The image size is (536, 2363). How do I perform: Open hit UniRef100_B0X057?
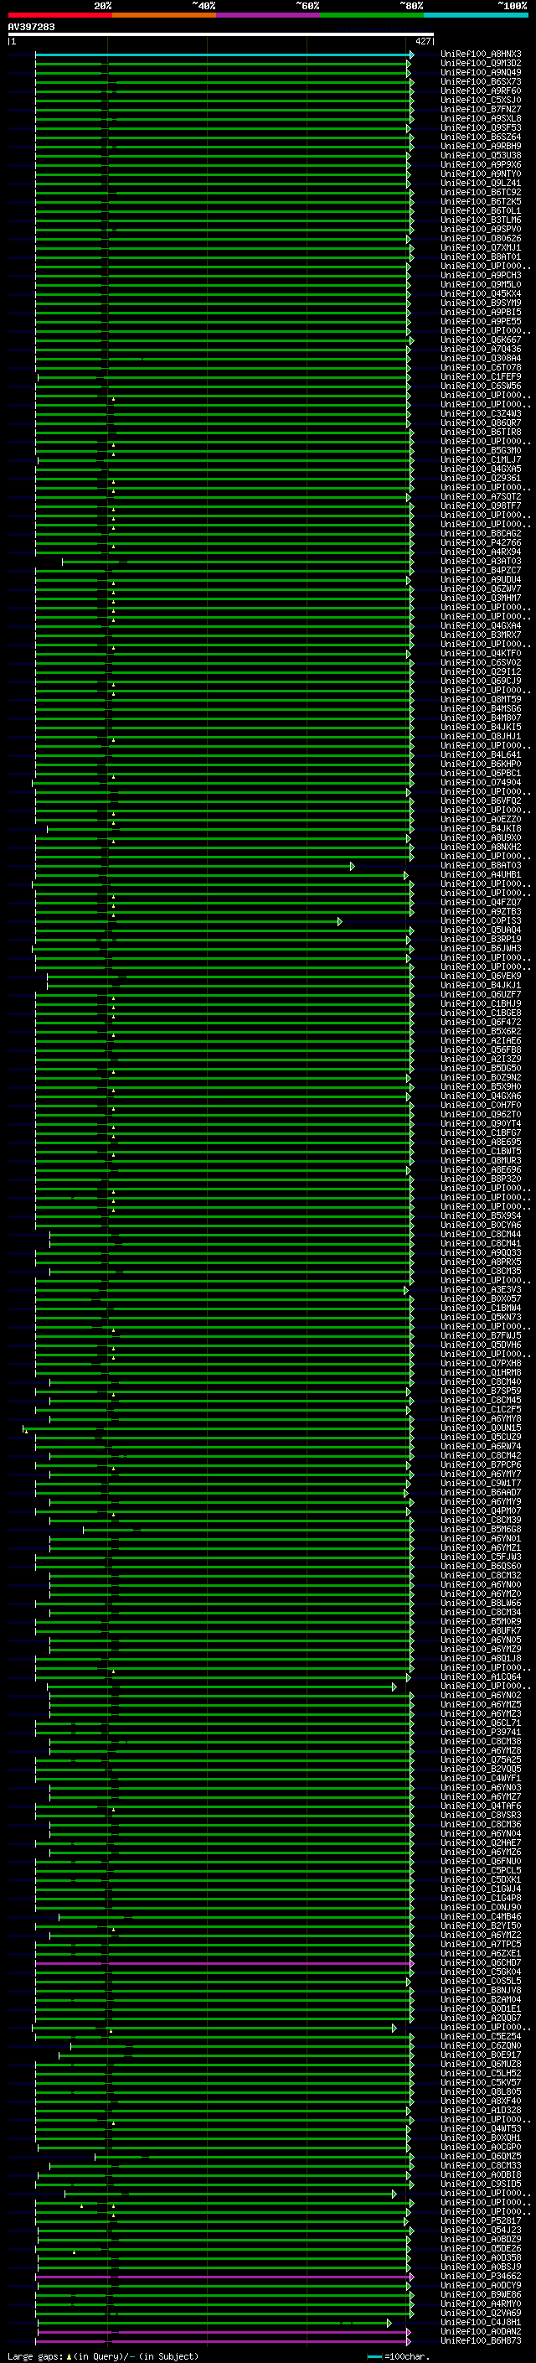tap(481, 1299)
